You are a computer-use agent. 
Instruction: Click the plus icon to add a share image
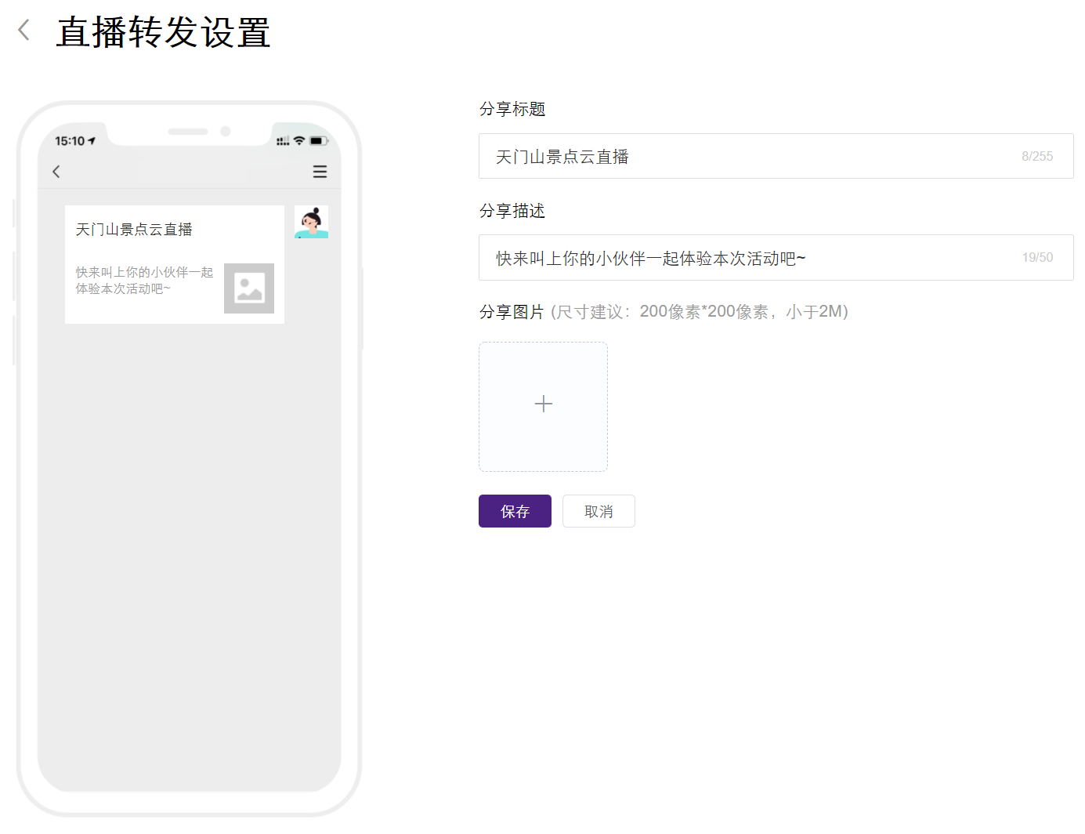[x=543, y=404]
